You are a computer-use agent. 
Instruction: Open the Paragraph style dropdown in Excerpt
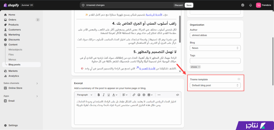(x=85, y=95)
